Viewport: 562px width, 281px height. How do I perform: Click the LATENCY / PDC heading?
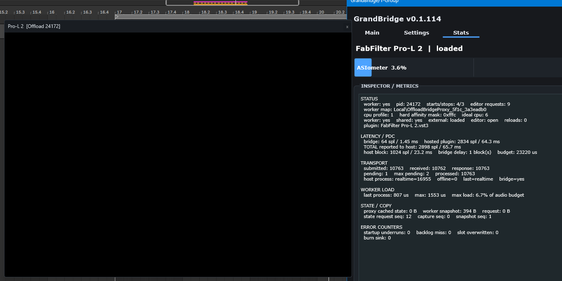(377, 136)
